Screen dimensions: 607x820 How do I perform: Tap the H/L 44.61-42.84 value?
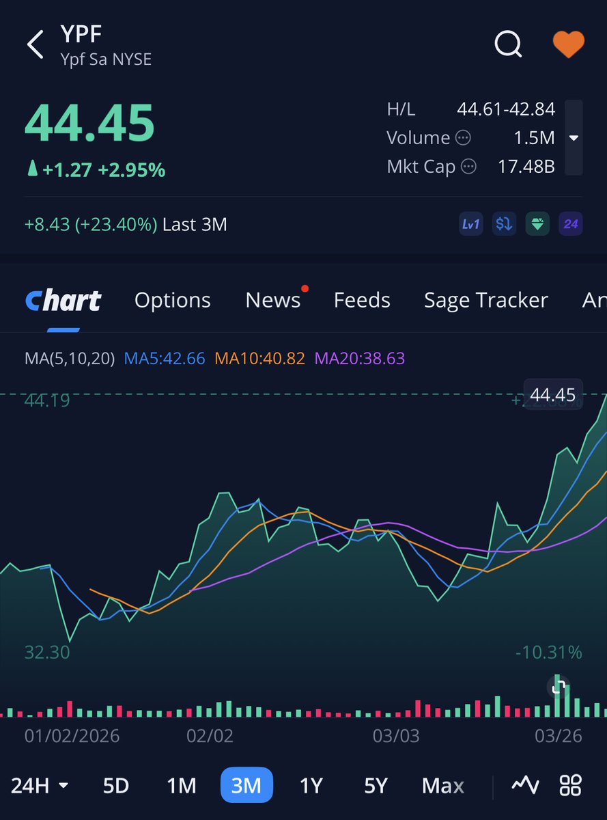coord(506,109)
